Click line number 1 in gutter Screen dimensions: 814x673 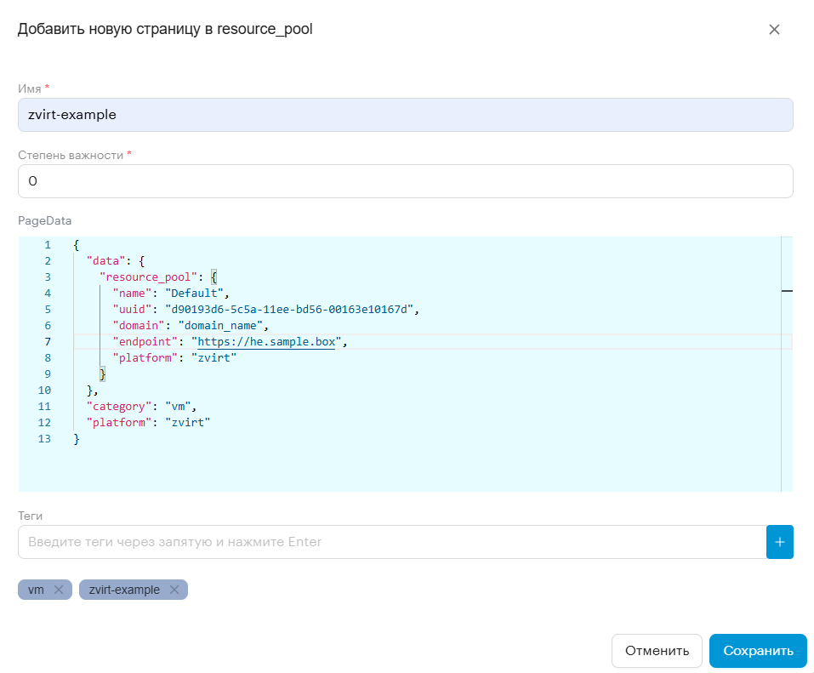point(48,245)
